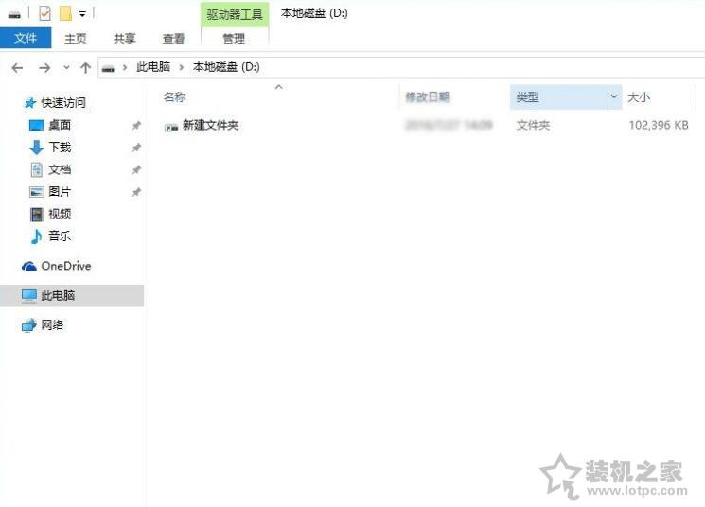Select the 管理 tab under 驱动器工具
705x507 pixels.
235,39
